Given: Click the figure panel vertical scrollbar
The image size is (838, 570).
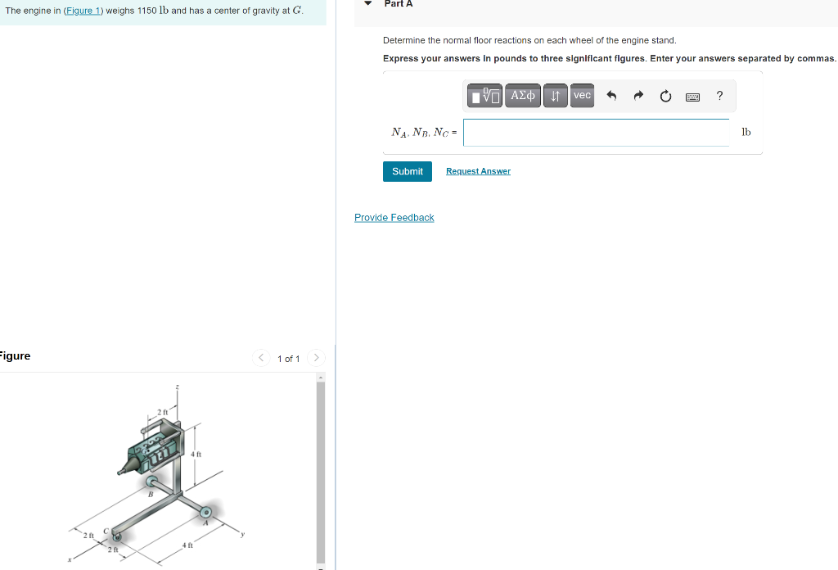Looking at the screenshot, I should pos(321,471).
